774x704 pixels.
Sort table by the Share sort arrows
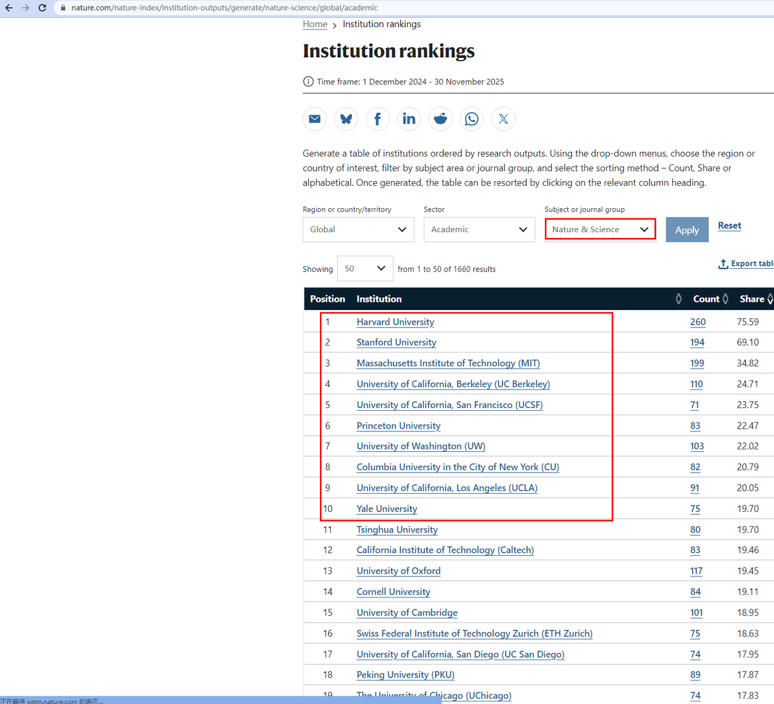770,298
